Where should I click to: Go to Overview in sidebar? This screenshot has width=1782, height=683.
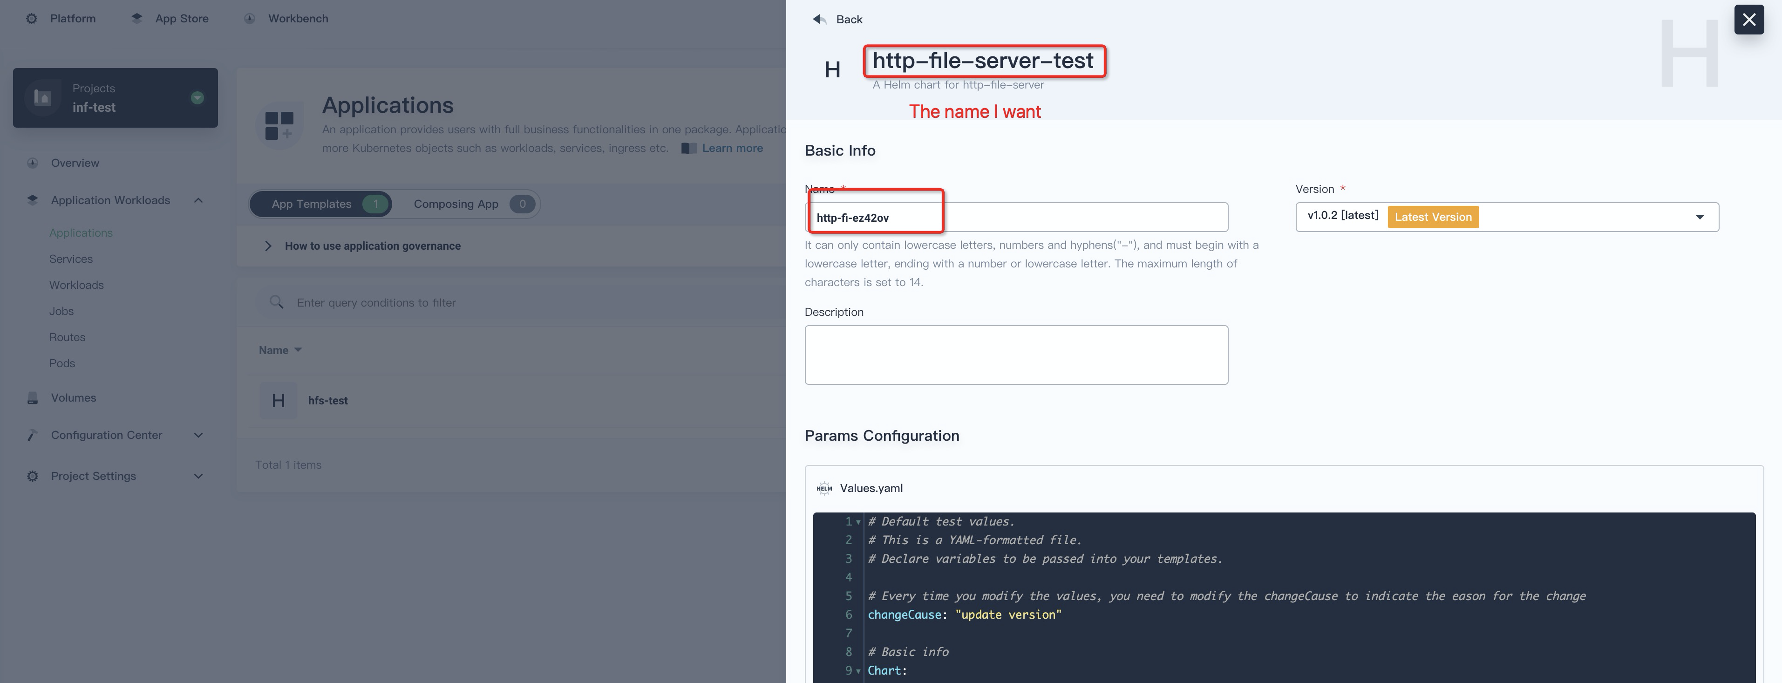click(75, 164)
